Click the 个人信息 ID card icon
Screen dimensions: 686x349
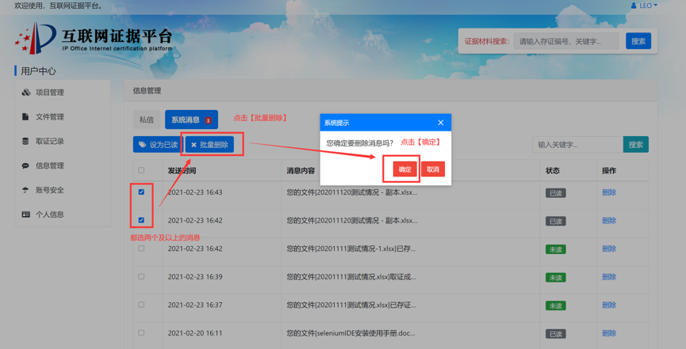tap(25, 214)
